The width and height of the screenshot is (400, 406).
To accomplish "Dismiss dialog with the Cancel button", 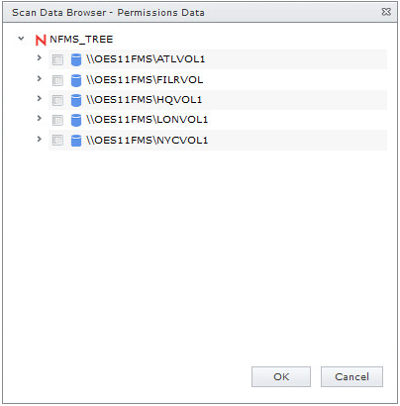I will pyautogui.click(x=351, y=376).
